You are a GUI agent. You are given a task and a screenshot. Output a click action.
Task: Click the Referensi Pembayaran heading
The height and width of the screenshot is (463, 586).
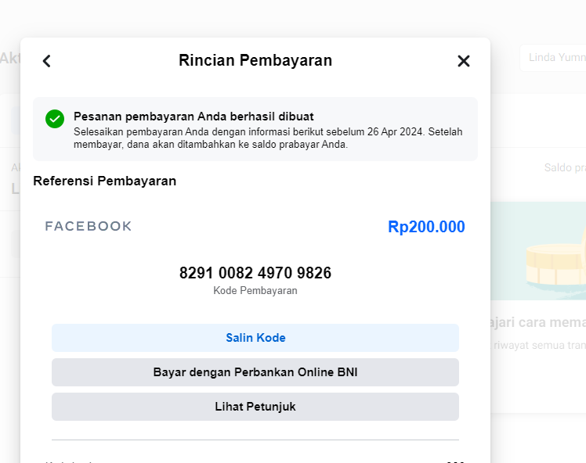104,181
